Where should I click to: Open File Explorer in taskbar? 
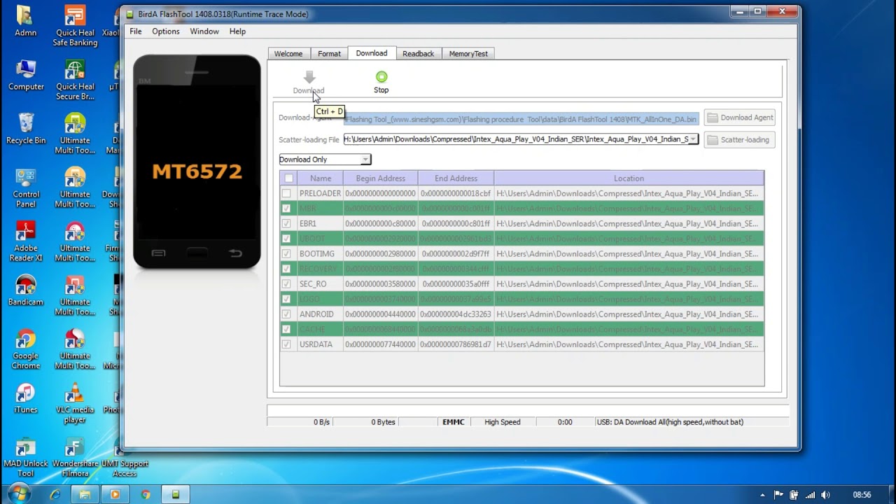(85, 494)
